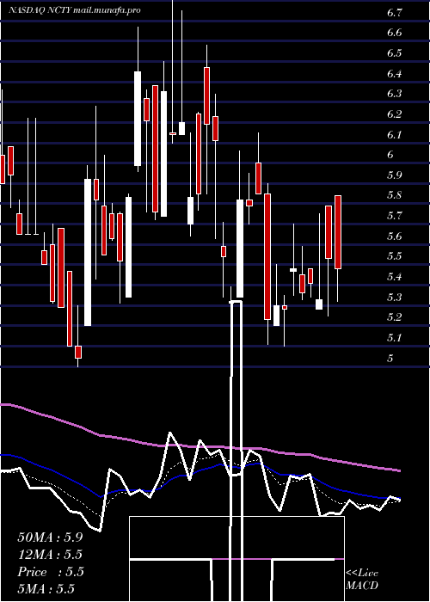The height and width of the screenshot is (602, 430).
Task: Click the NASDAQ NCTY mail.munafa.pro chart title
Action: click(75, 10)
